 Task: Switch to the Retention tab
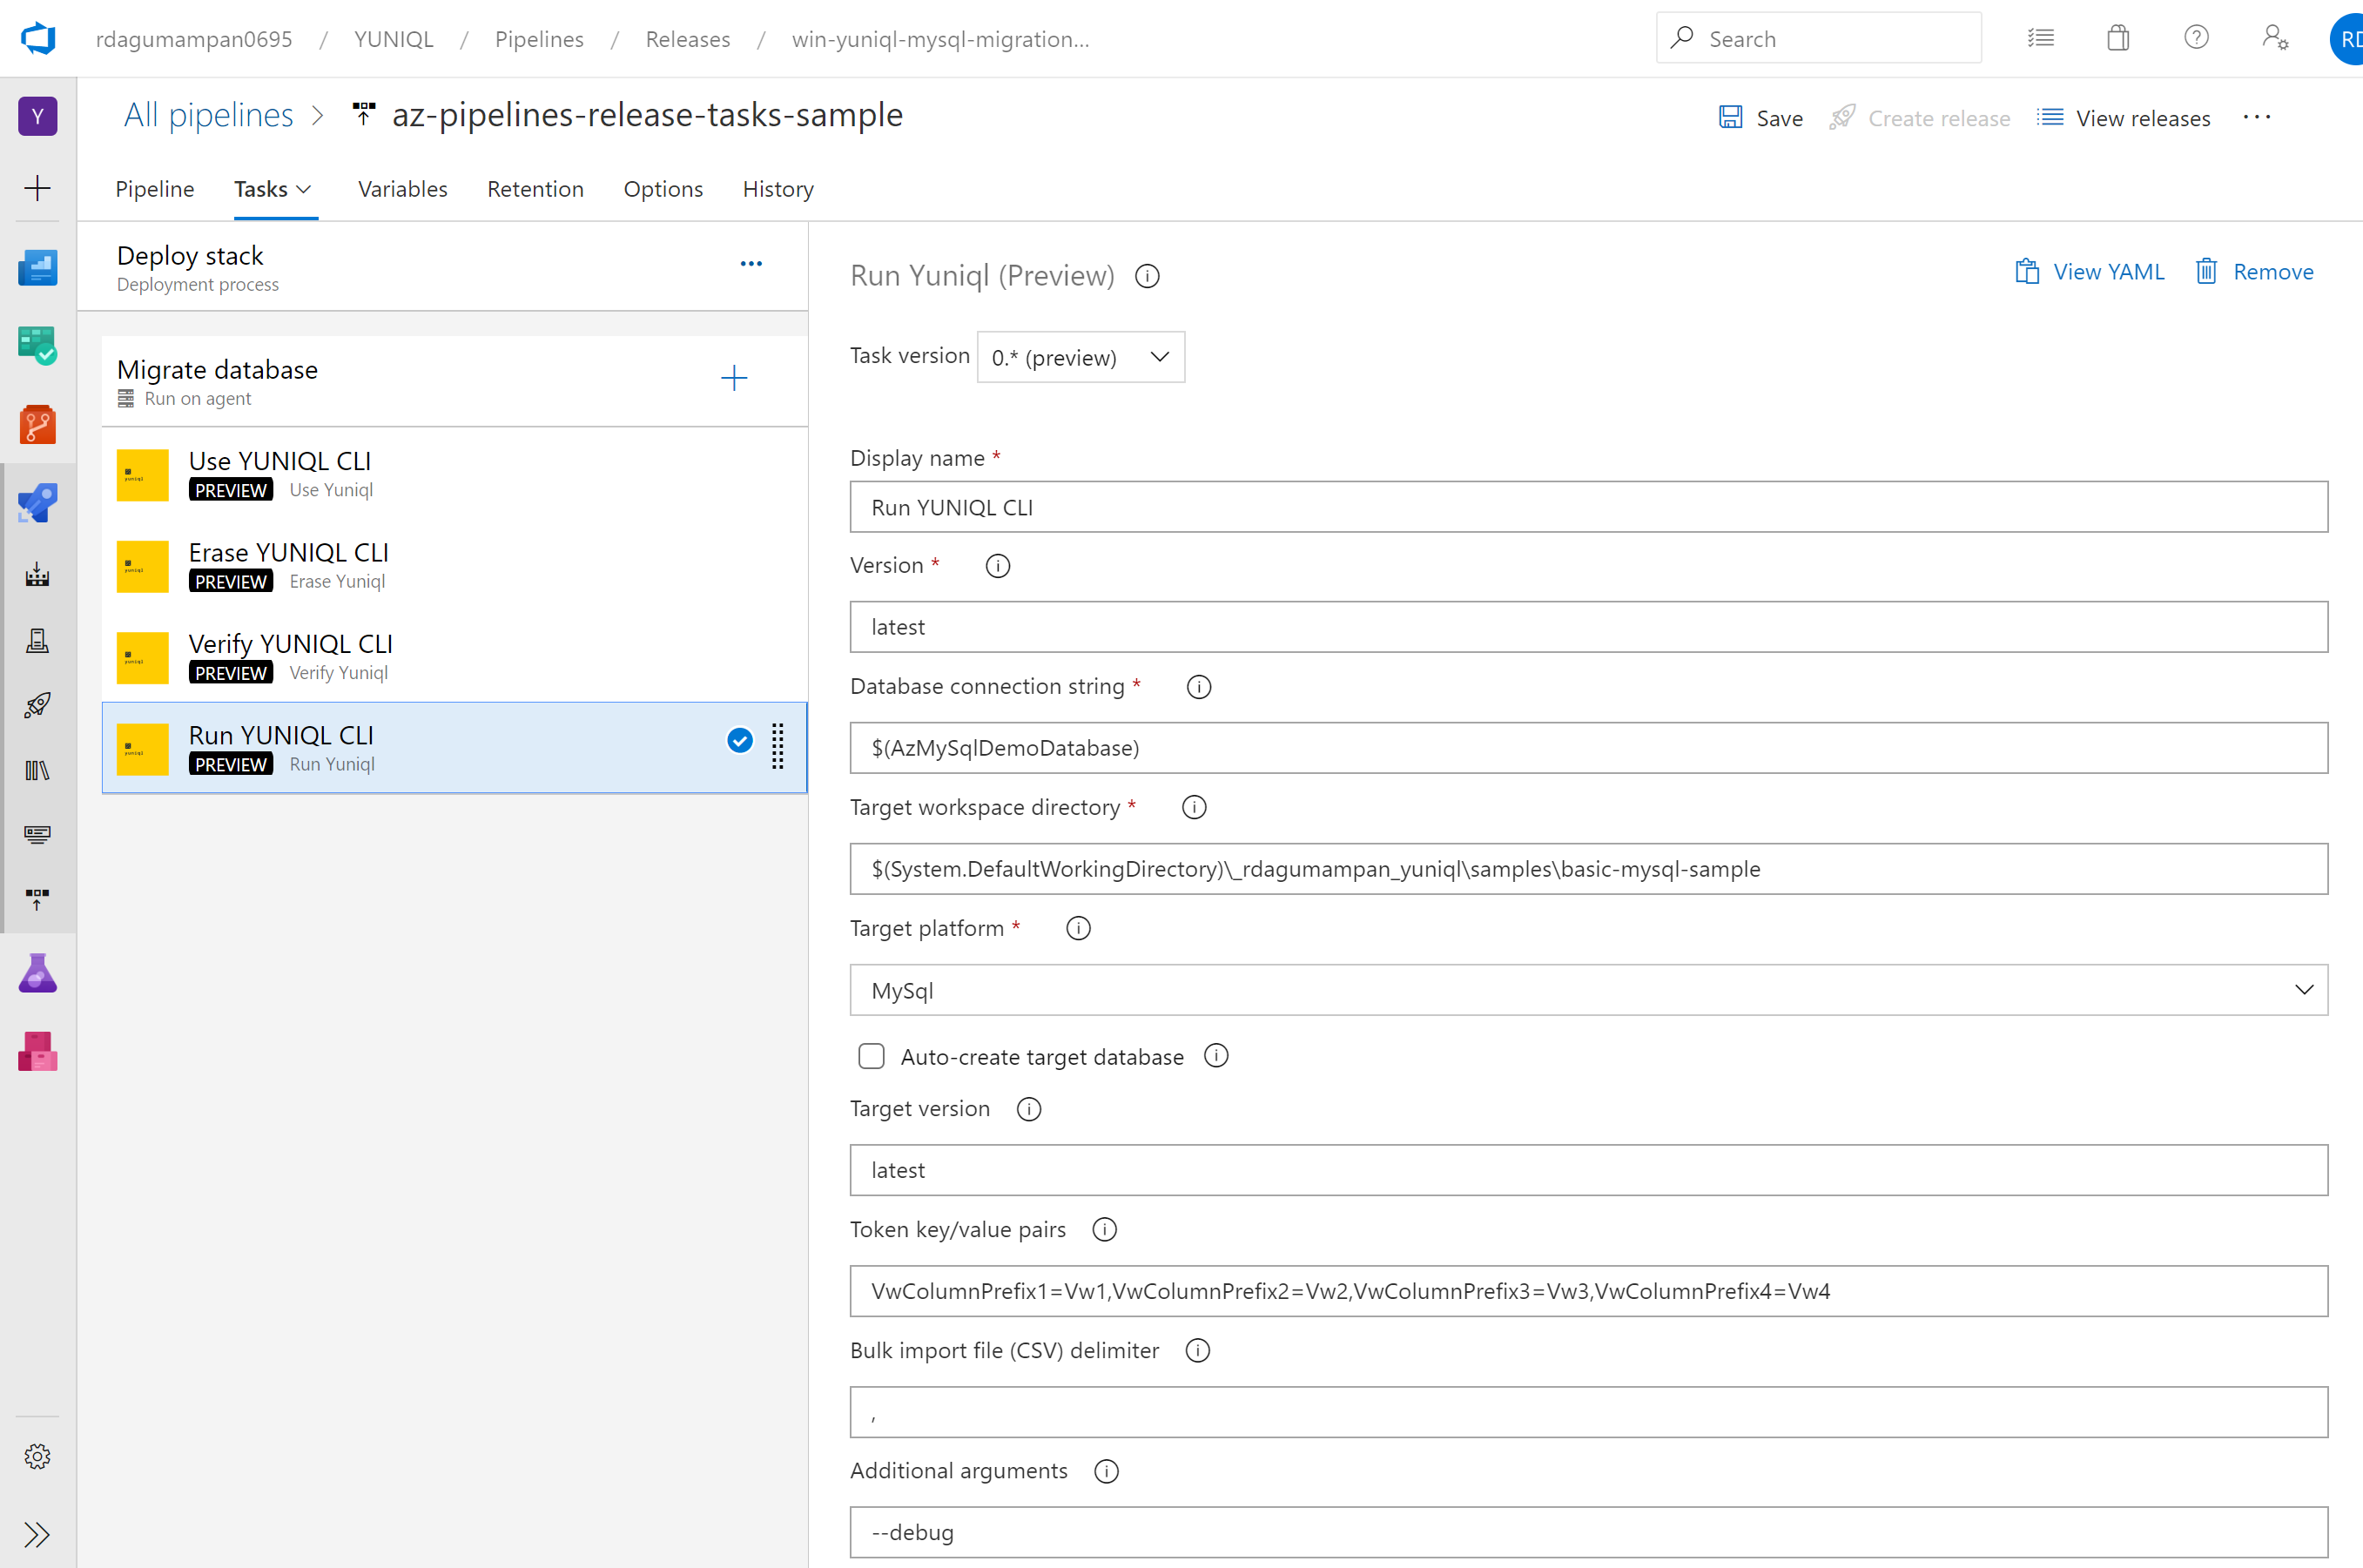click(535, 189)
